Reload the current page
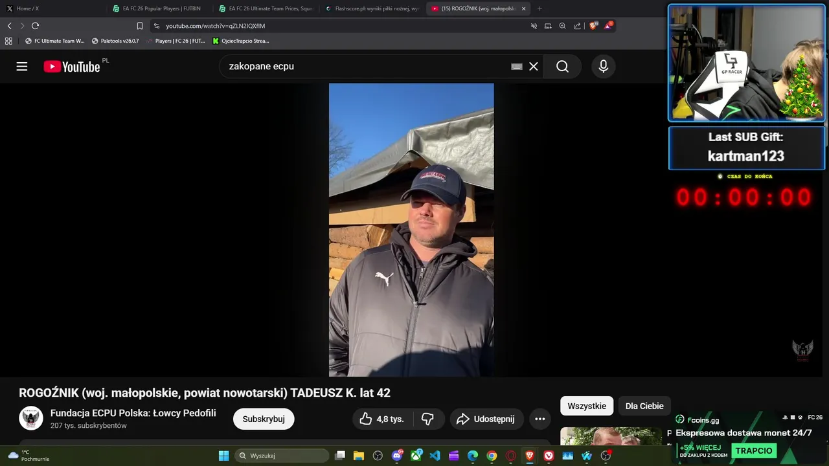Image resolution: width=829 pixels, height=466 pixels. (35, 26)
